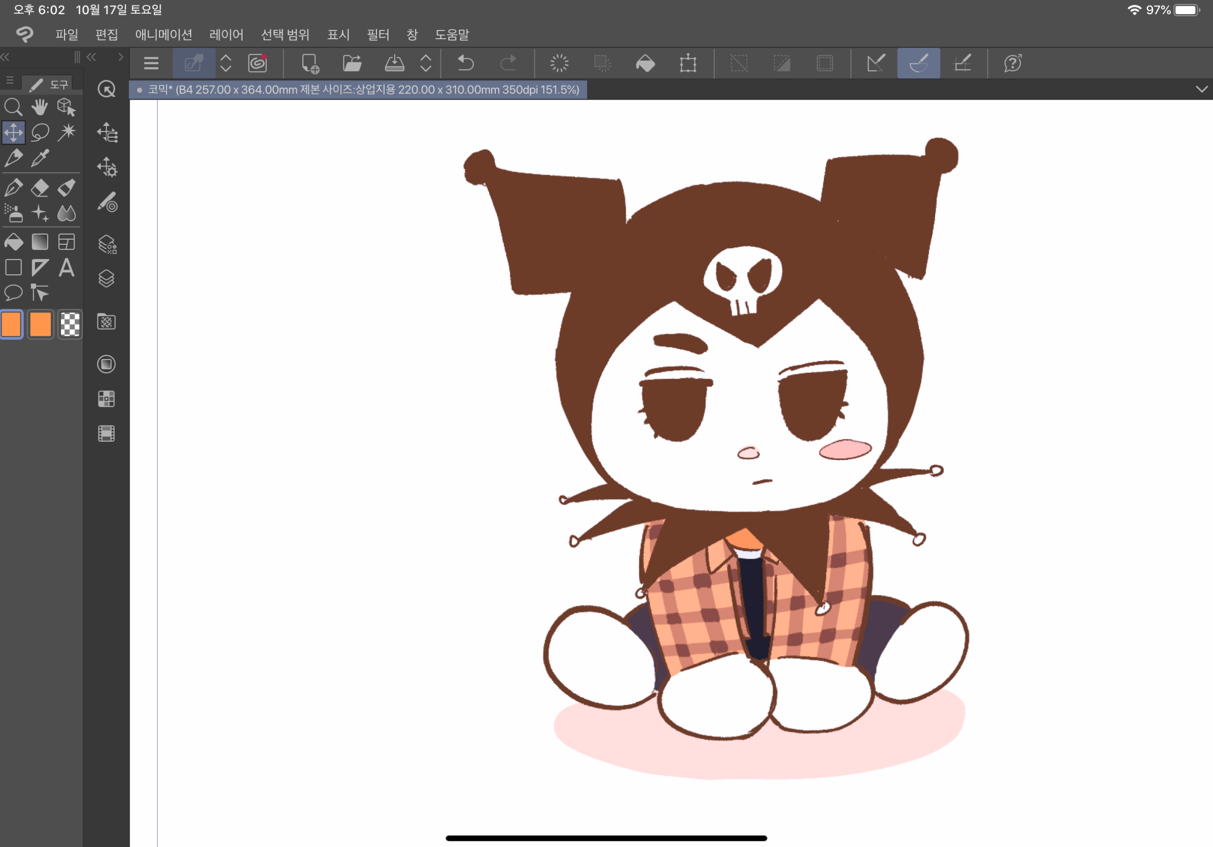Select the Move layer tool

coord(13,132)
